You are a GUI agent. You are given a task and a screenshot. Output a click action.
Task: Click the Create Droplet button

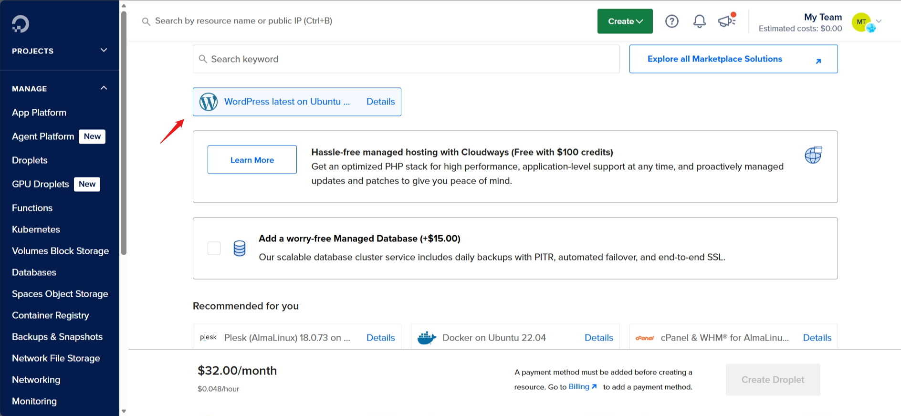pos(773,380)
